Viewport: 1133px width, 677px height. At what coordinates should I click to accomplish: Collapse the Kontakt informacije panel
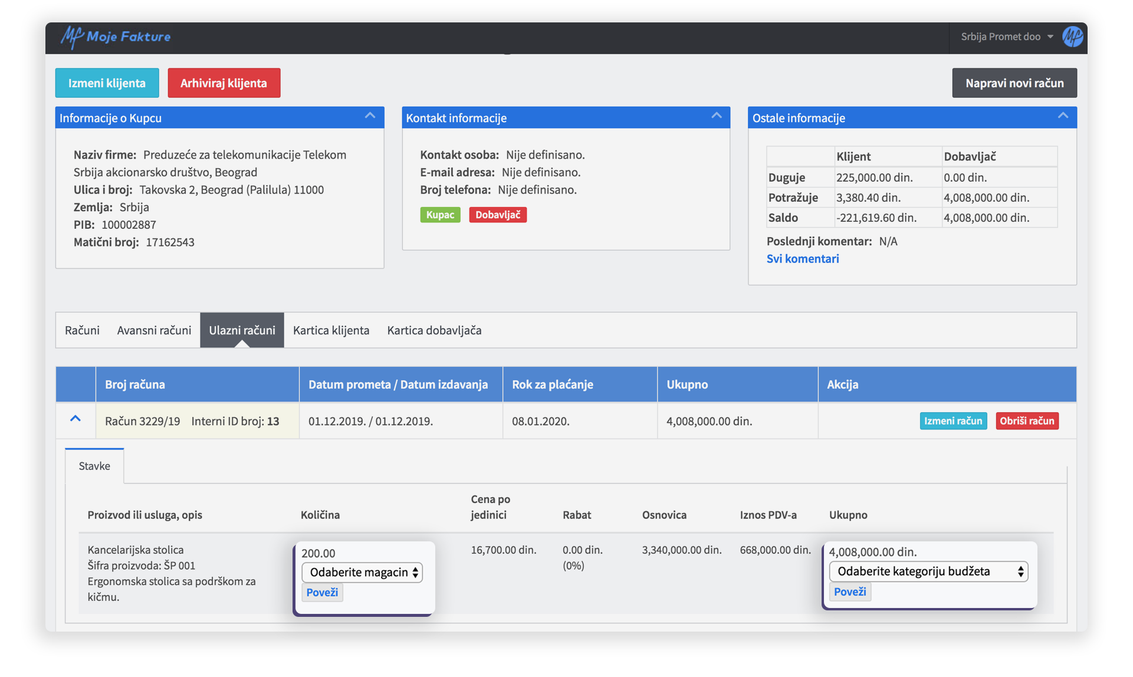click(x=716, y=116)
